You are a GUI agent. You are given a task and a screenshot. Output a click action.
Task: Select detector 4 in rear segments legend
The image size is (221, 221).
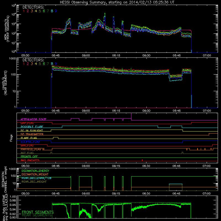(x=36, y=64)
